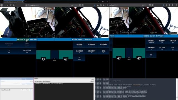This screenshot has width=178, height=100.
Task: Go back in left browser window
Action: coord(2,5)
